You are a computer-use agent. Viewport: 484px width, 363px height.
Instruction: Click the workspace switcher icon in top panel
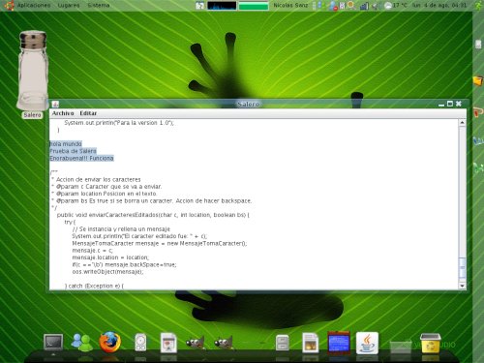pyautogui.click(x=199, y=6)
